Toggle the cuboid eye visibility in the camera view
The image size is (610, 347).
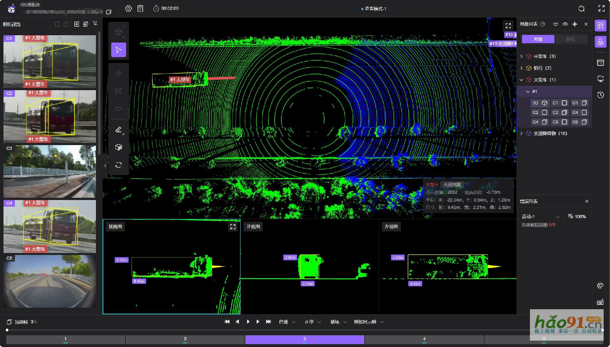point(85,24)
